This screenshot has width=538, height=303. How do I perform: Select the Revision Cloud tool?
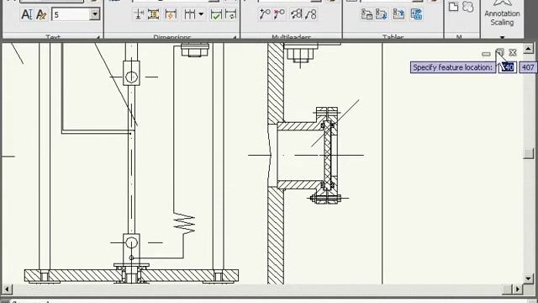tap(468, 7)
